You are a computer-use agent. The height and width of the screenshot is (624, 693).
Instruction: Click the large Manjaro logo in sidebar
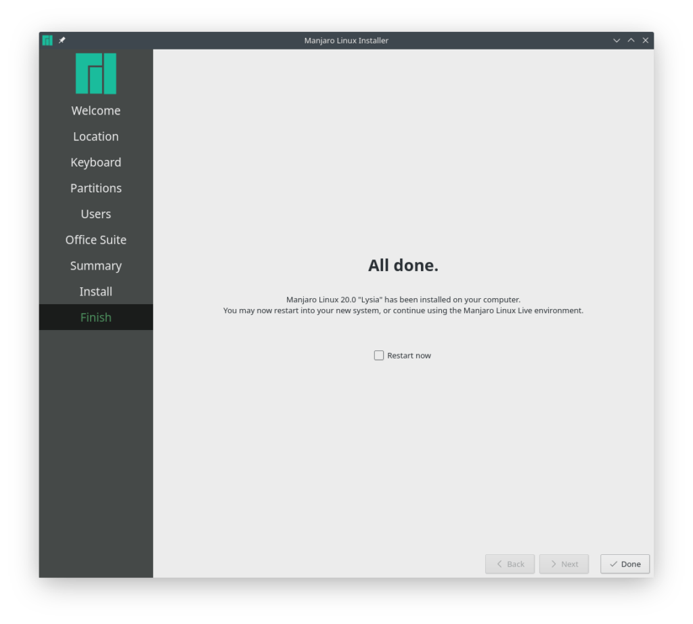pos(96,73)
